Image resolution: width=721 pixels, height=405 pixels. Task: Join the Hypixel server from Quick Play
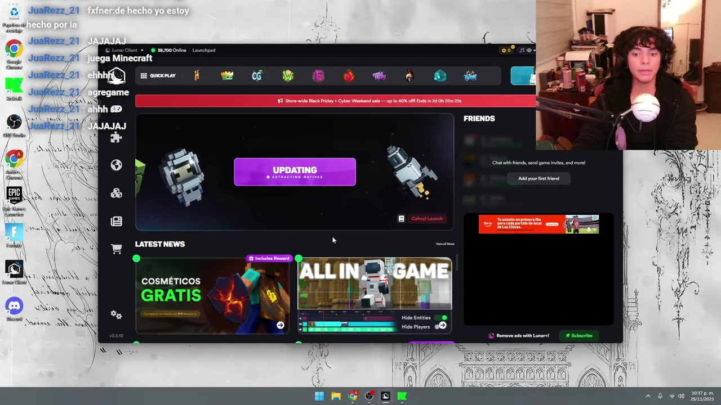pos(197,76)
